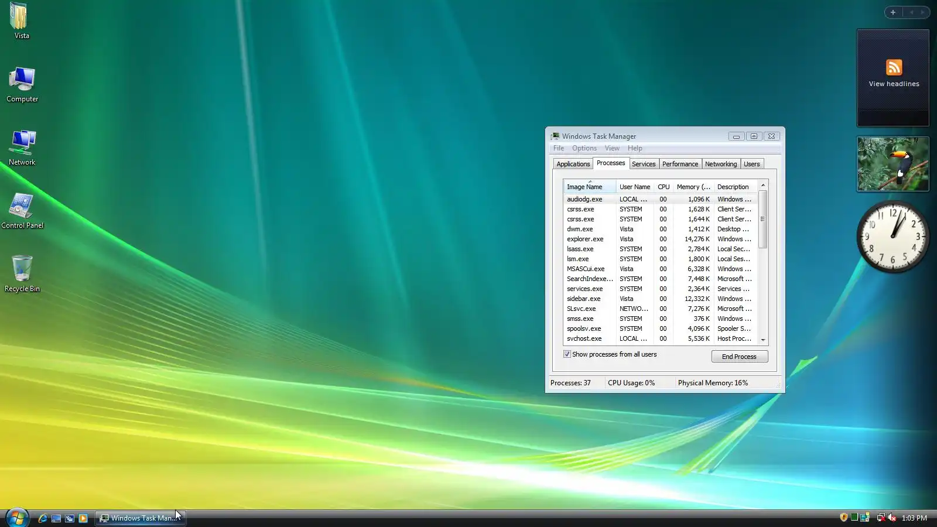Click the RSS feed icon in the sidebar gadget
The height and width of the screenshot is (527, 937).
(894, 67)
